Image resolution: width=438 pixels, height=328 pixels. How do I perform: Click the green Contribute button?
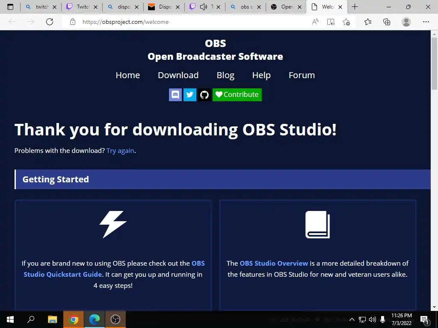tap(237, 94)
